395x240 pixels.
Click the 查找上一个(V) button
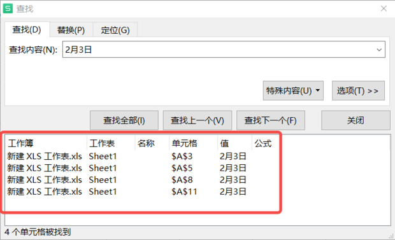pyautogui.click(x=197, y=120)
